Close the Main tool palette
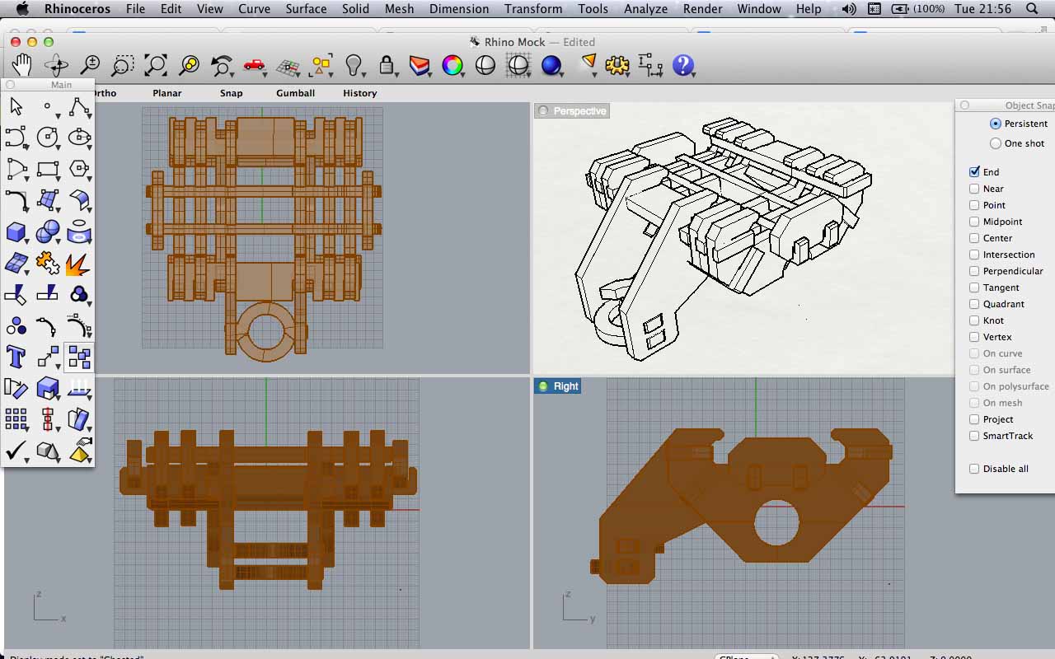This screenshot has width=1055, height=659. 11,84
